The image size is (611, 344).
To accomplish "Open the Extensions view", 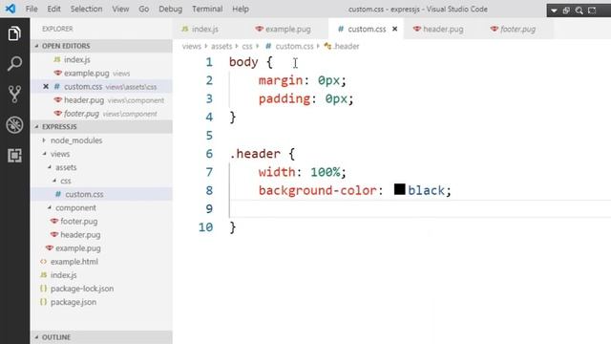I will coord(14,156).
